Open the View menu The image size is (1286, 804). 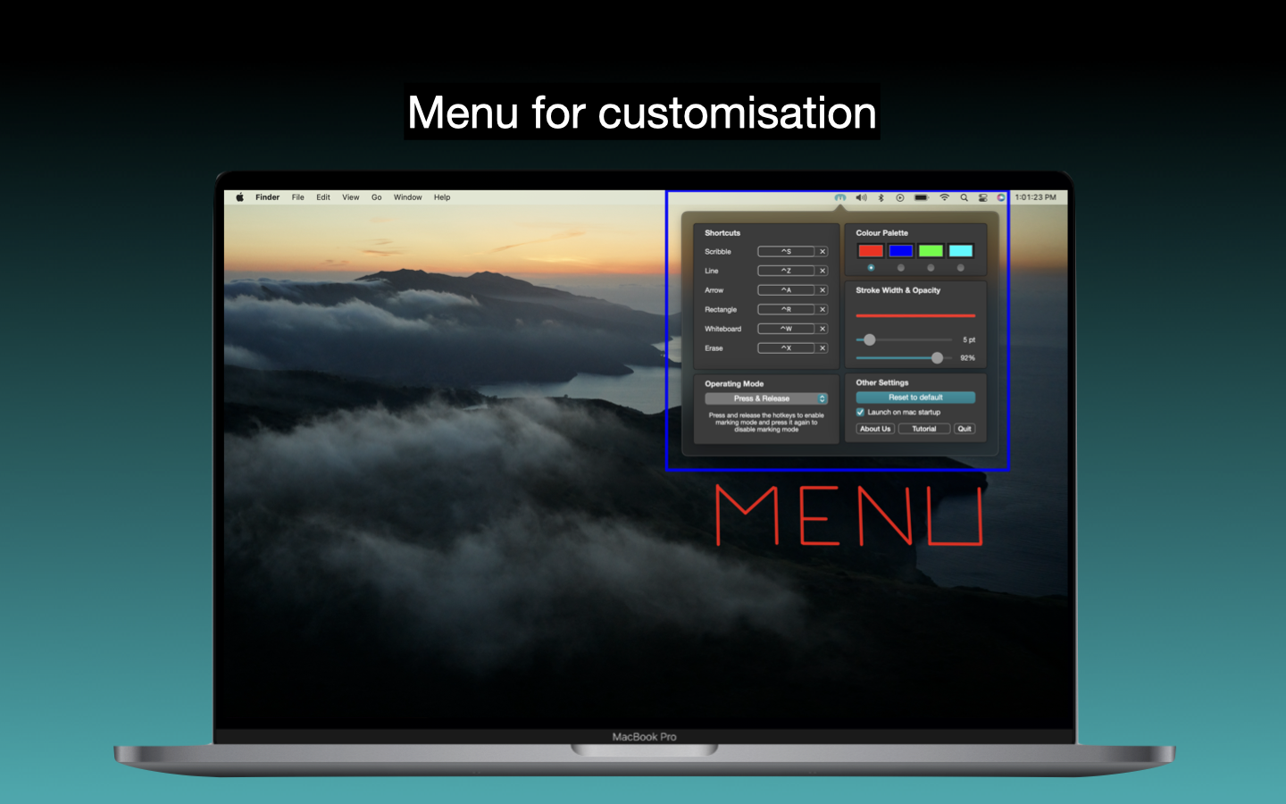pos(351,197)
